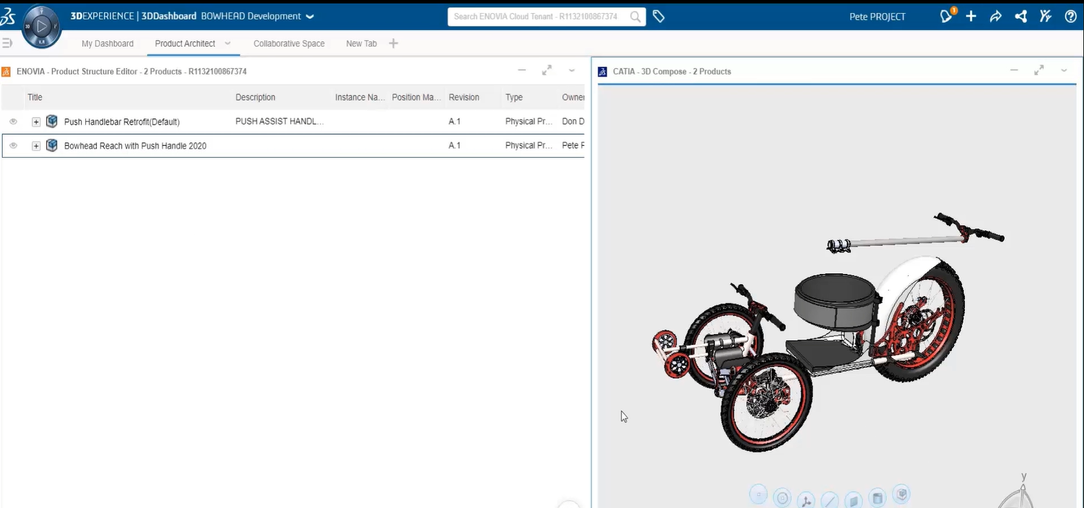Open the social network connections icon
Screen dimensions: 1084x508
coord(1021,17)
